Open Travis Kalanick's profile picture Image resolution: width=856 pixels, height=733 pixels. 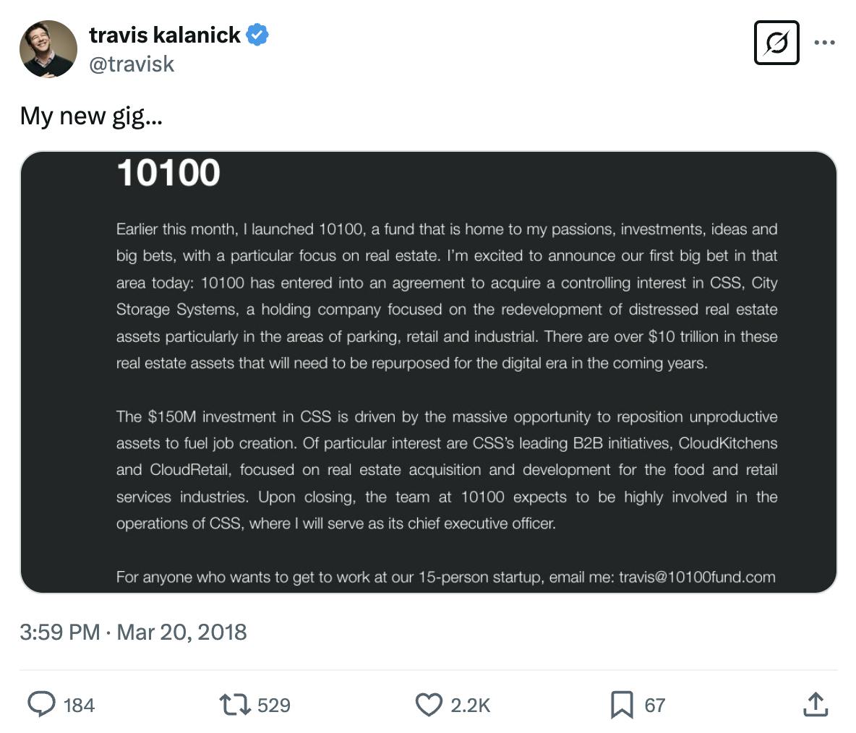pyautogui.click(x=48, y=48)
